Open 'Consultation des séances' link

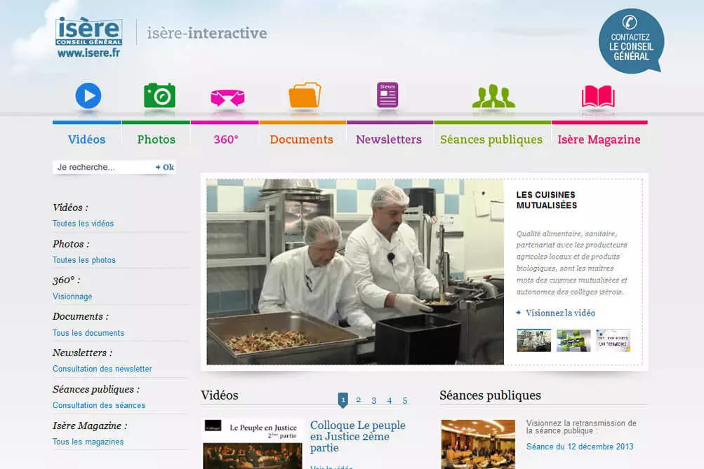click(99, 405)
